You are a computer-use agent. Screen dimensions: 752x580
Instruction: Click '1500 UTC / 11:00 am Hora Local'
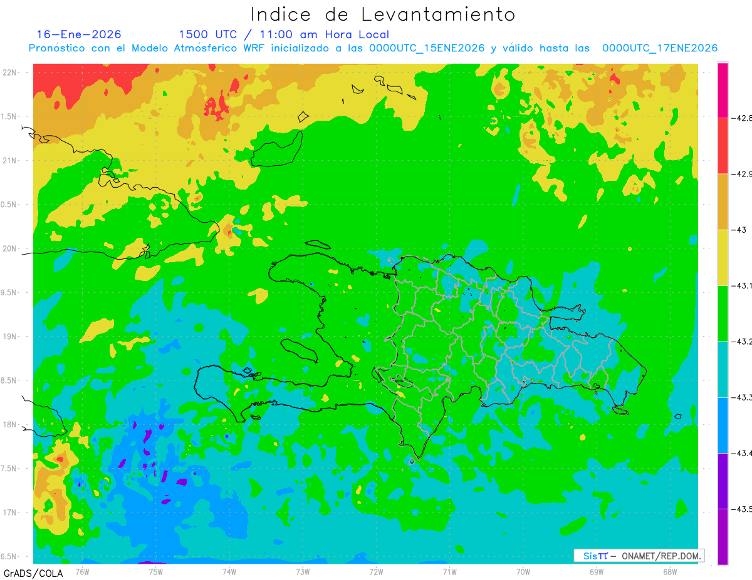pos(284,34)
